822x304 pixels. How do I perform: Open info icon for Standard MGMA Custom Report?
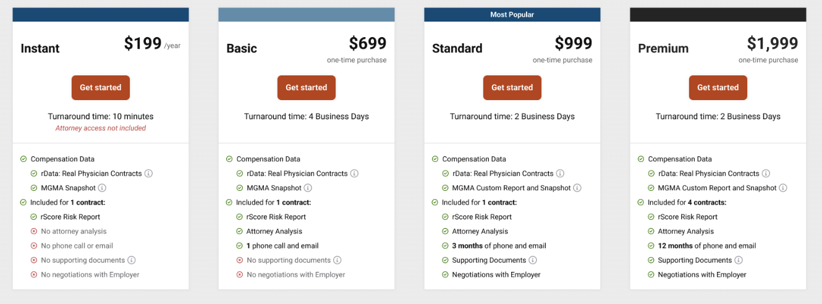click(x=578, y=188)
